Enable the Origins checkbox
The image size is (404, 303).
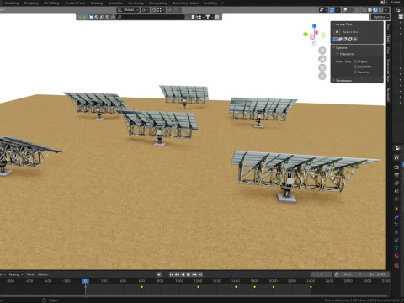point(355,61)
